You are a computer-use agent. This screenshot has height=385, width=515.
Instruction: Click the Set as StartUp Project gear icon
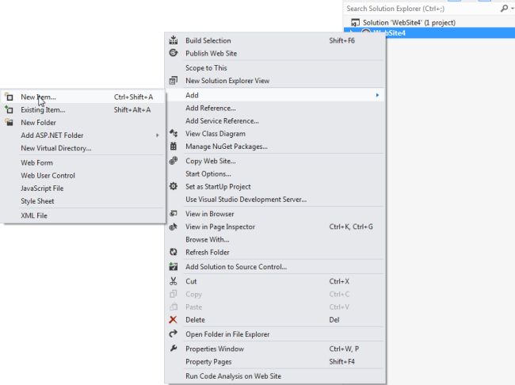click(174, 186)
